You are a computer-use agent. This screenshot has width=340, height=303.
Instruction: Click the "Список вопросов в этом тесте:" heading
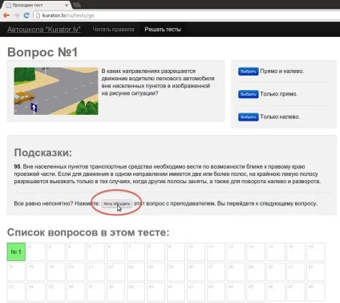click(88, 232)
